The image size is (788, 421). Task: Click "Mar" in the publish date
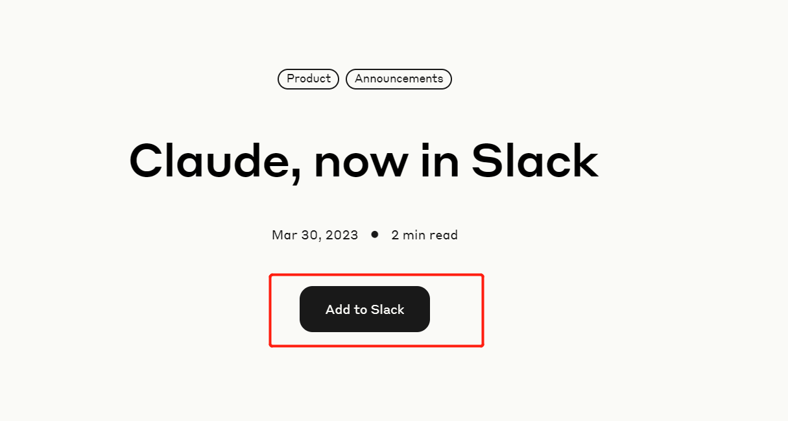pos(284,235)
